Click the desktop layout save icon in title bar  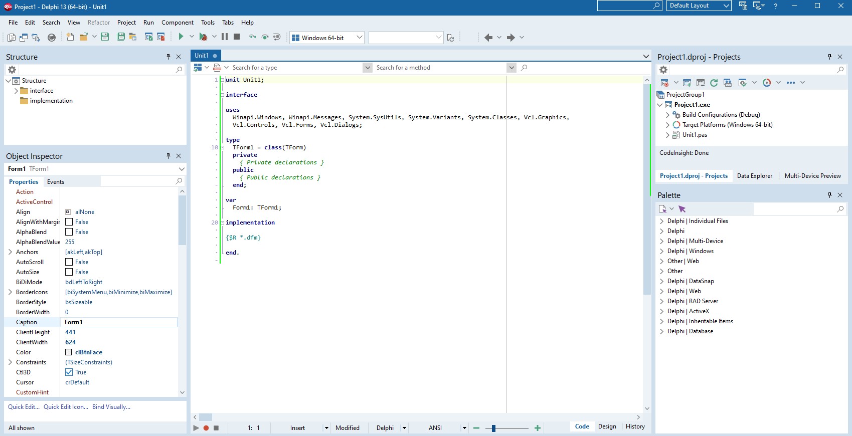[743, 6]
